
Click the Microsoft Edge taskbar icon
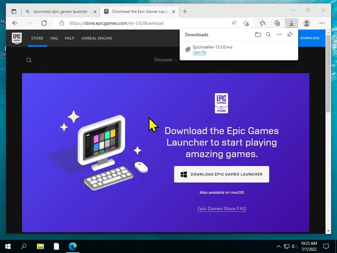tap(73, 246)
